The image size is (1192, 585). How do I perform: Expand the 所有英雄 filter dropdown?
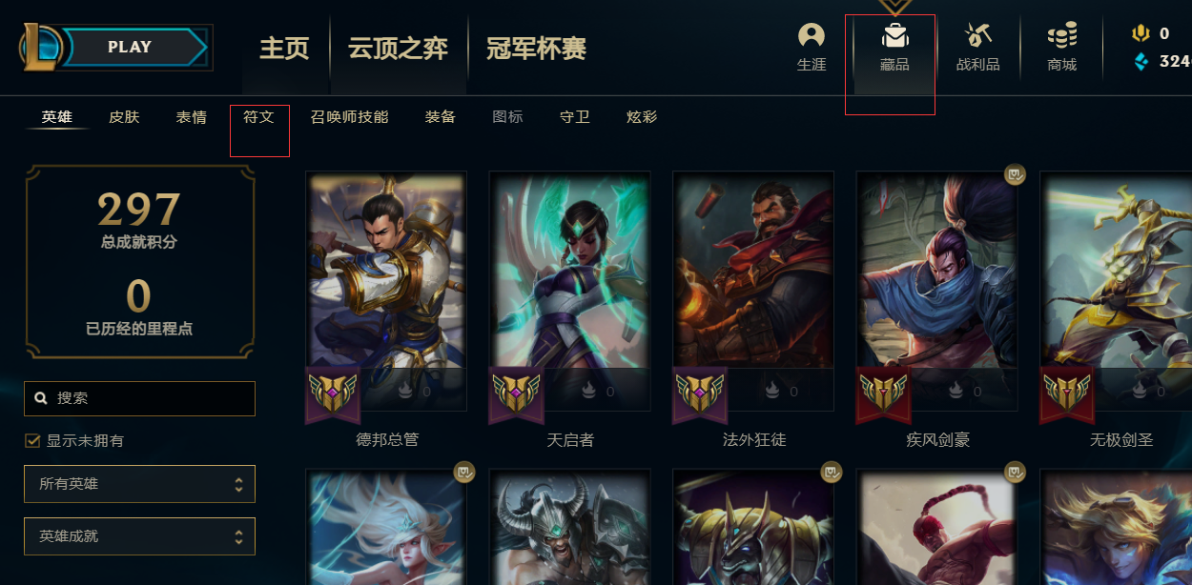(x=139, y=484)
